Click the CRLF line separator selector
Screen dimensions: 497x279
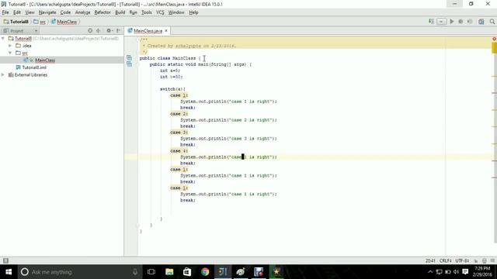click(445, 260)
